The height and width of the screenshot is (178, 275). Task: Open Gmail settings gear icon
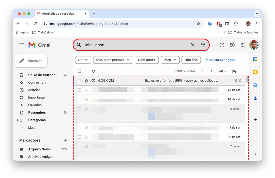pos(232,45)
